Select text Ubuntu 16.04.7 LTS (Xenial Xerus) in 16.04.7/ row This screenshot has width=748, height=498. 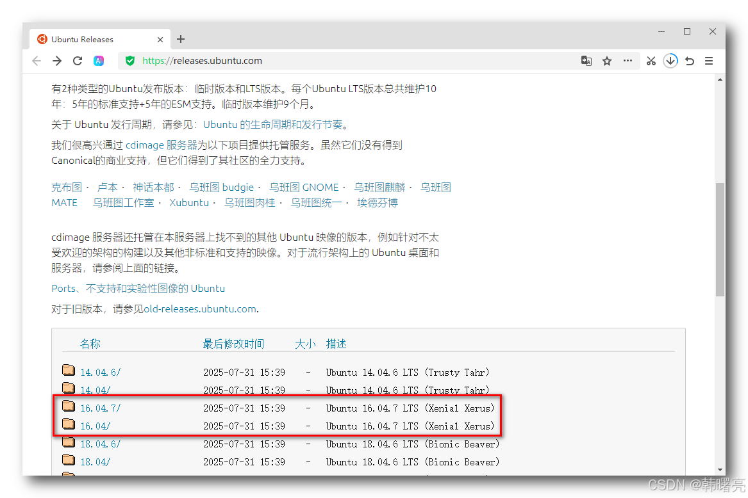click(410, 408)
